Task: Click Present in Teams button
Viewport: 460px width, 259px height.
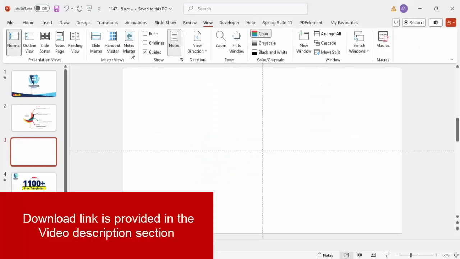Action: click(436, 22)
